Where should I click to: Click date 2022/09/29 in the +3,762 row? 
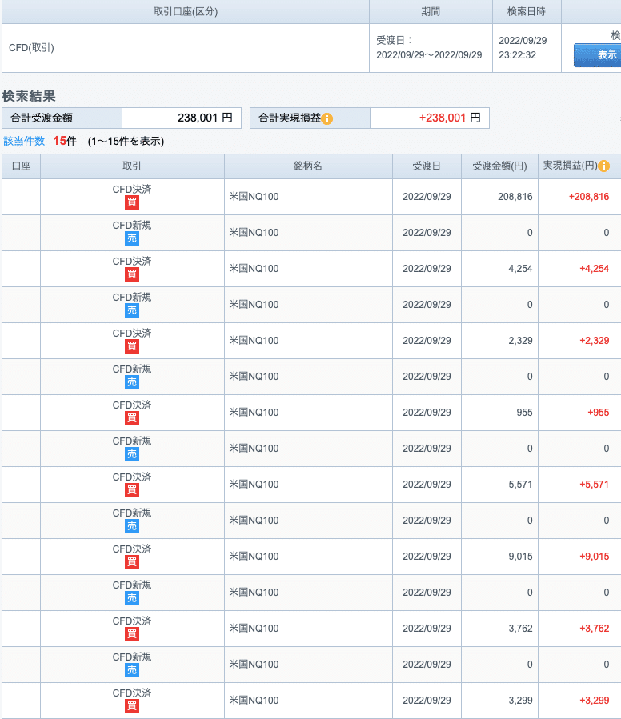coord(427,629)
